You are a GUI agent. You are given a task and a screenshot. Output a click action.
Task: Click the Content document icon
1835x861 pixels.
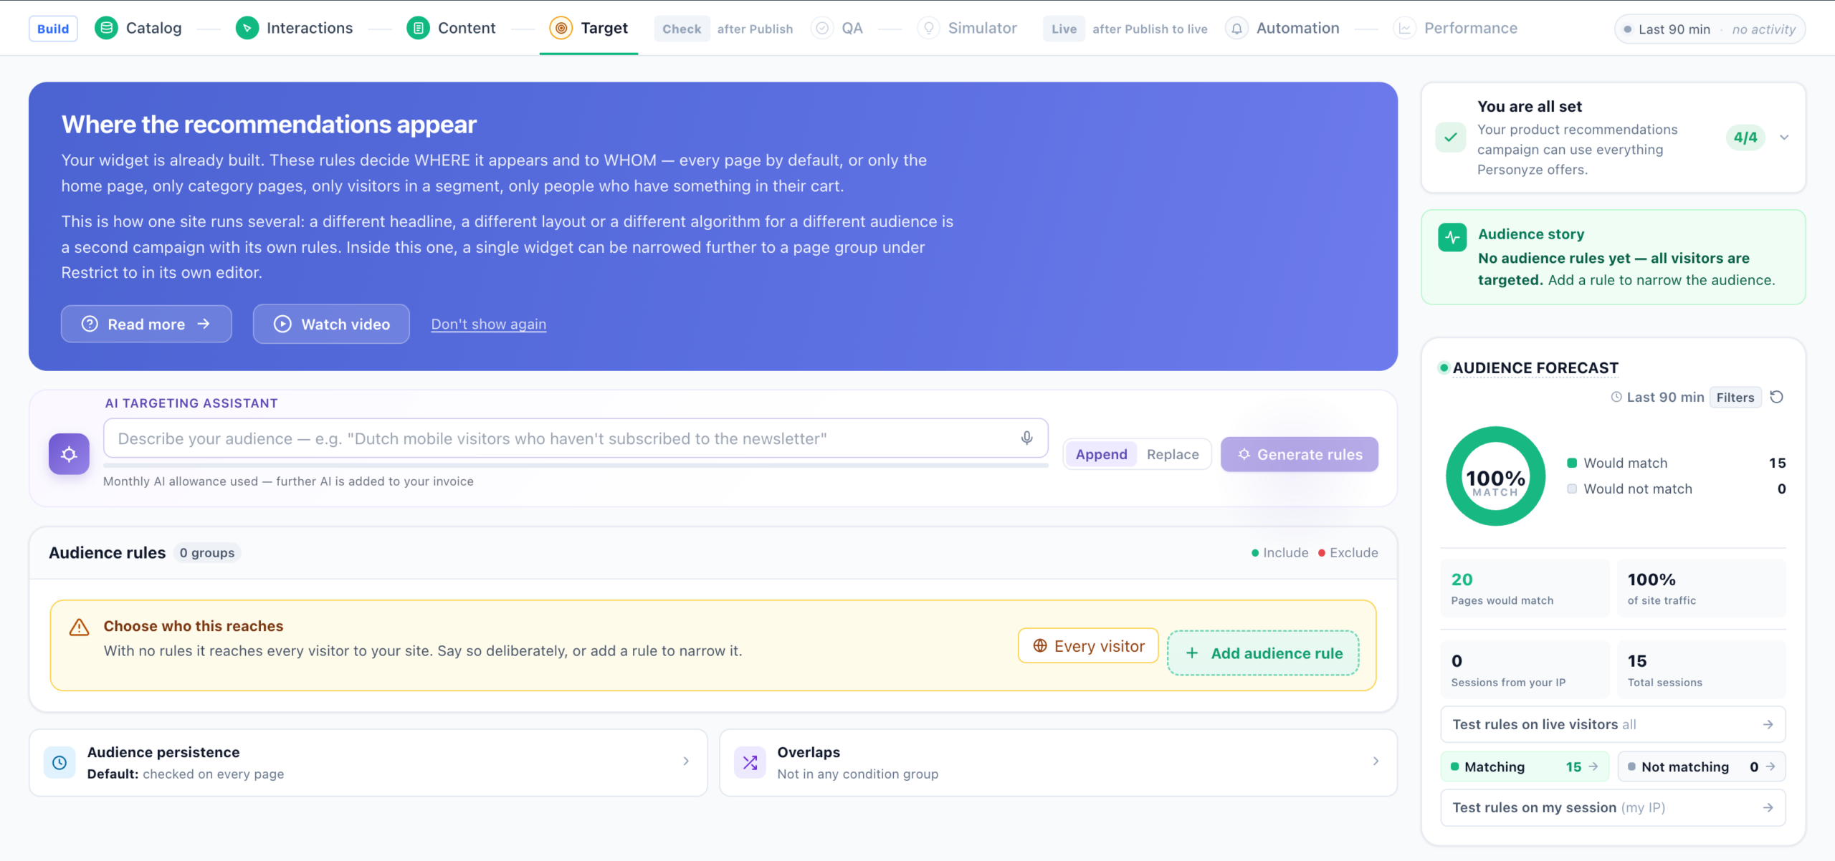[418, 28]
